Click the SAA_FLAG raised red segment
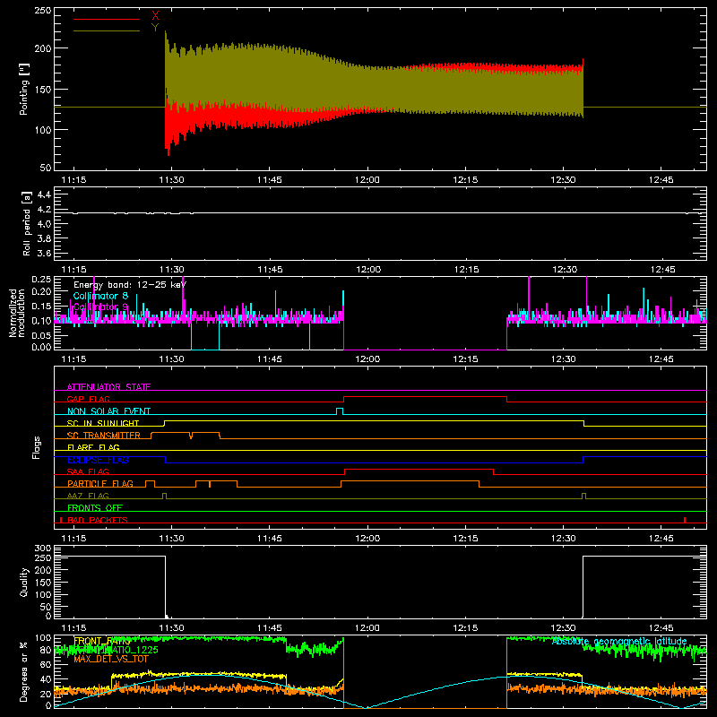Image resolution: width=717 pixels, height=717 pixels. tap(419, 469)
